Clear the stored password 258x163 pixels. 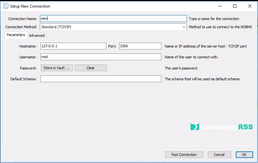pyautogui.click(x=91, y=68)
